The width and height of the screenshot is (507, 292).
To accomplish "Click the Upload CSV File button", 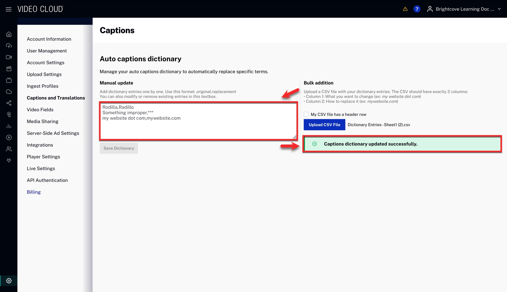I will (x=324, y=125).
